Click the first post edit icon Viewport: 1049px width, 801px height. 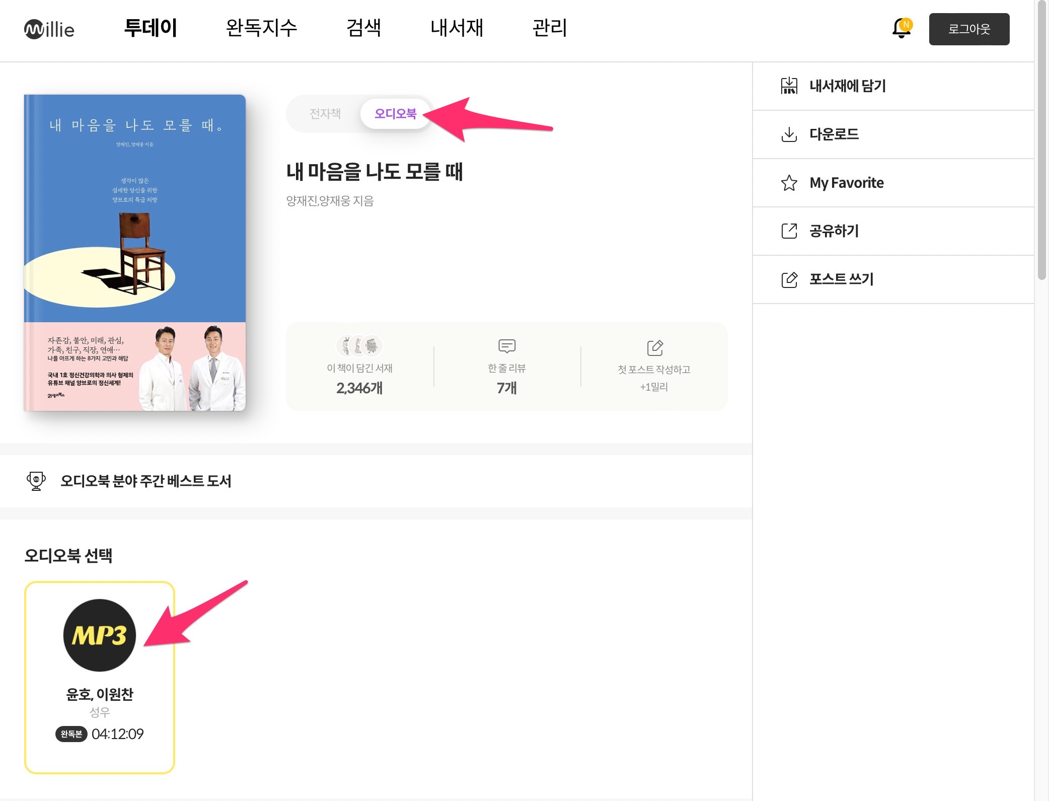point(654,347)
